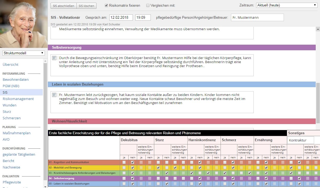Toggle Schmerz ja for Krankheitsbezogene Anforderungen row
Screen dimensions: 320x188
pyautogui.click(x=225, y=173)
